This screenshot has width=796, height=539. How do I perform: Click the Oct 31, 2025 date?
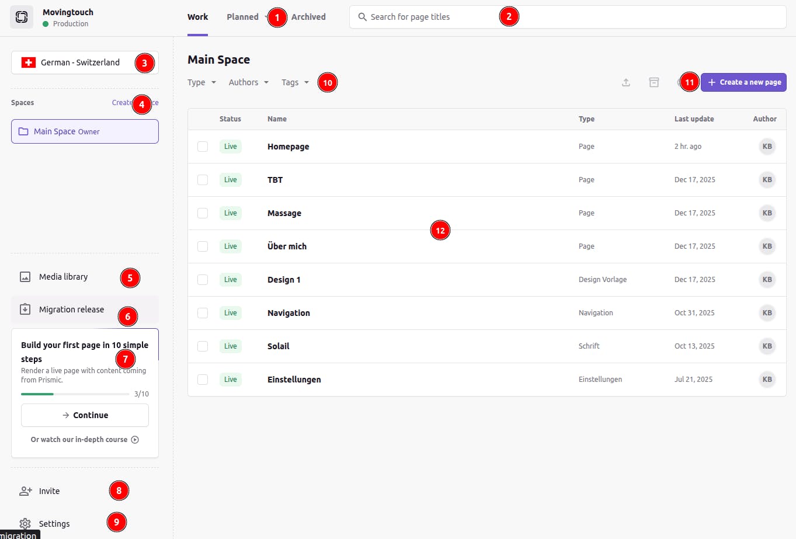[x=694, y=313]
